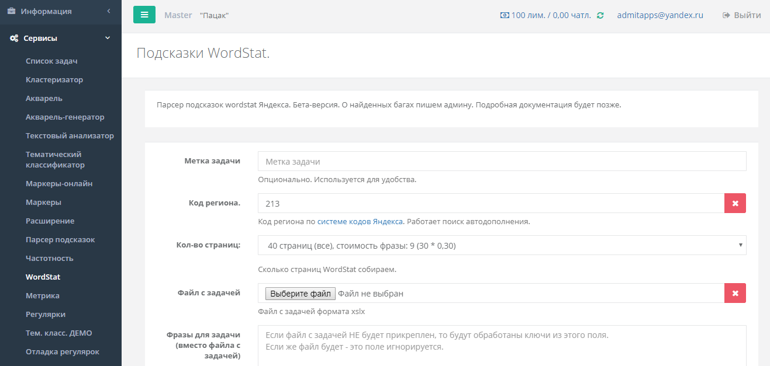Screen dimensions: 770x366
Task: Open Кластеризатор in the sidebar
Action: 54,80
